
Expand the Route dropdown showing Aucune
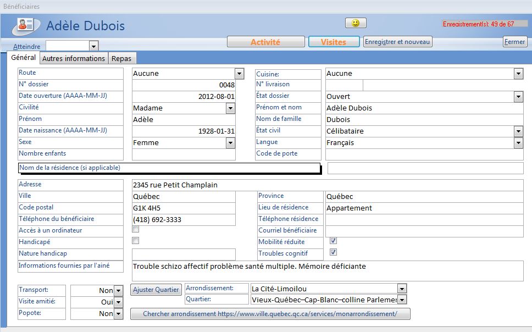[x=239, y=73]
